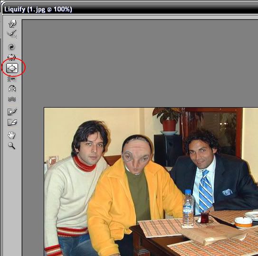
Task: Select the Forward Warp tool
Action: (12, 24)
